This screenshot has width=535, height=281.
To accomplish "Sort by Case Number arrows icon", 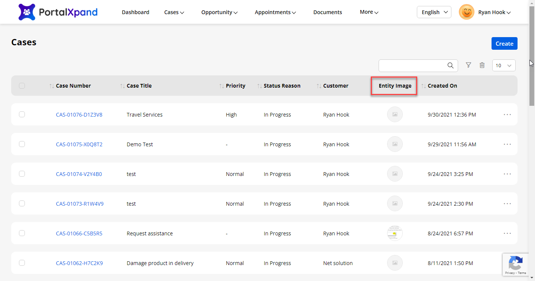I will (52, 86).
